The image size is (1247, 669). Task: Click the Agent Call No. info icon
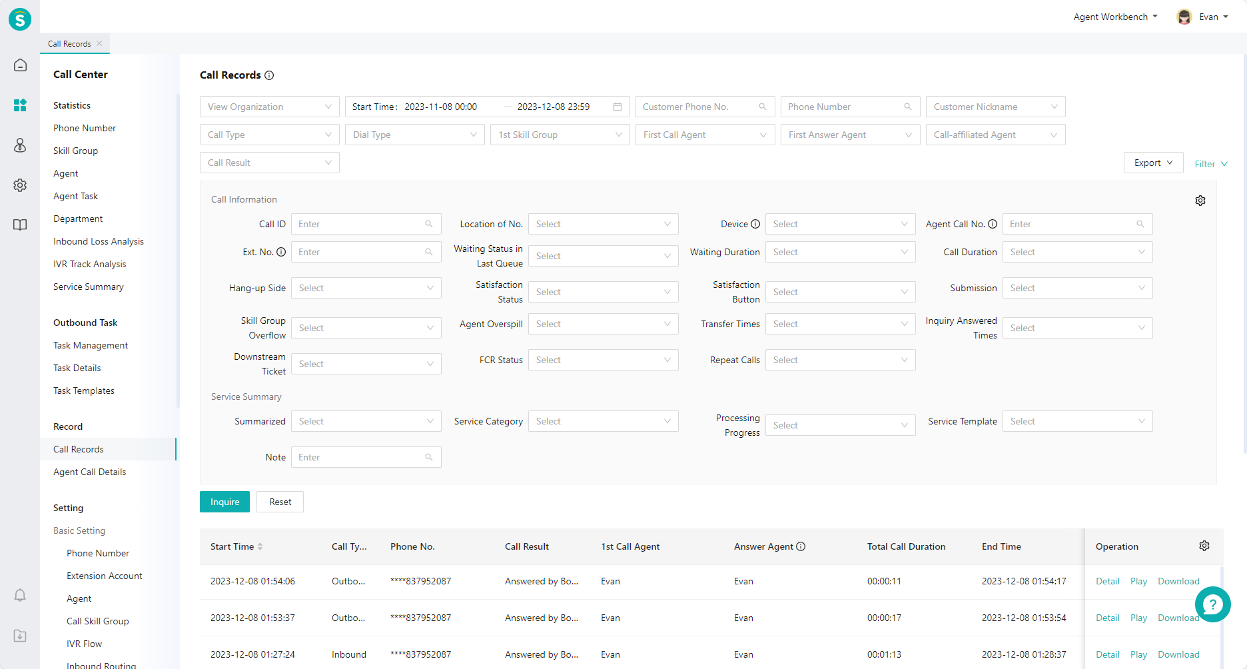click(x=993, y=224)
